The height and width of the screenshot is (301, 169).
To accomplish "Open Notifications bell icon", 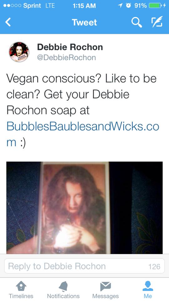I will 63,286.
